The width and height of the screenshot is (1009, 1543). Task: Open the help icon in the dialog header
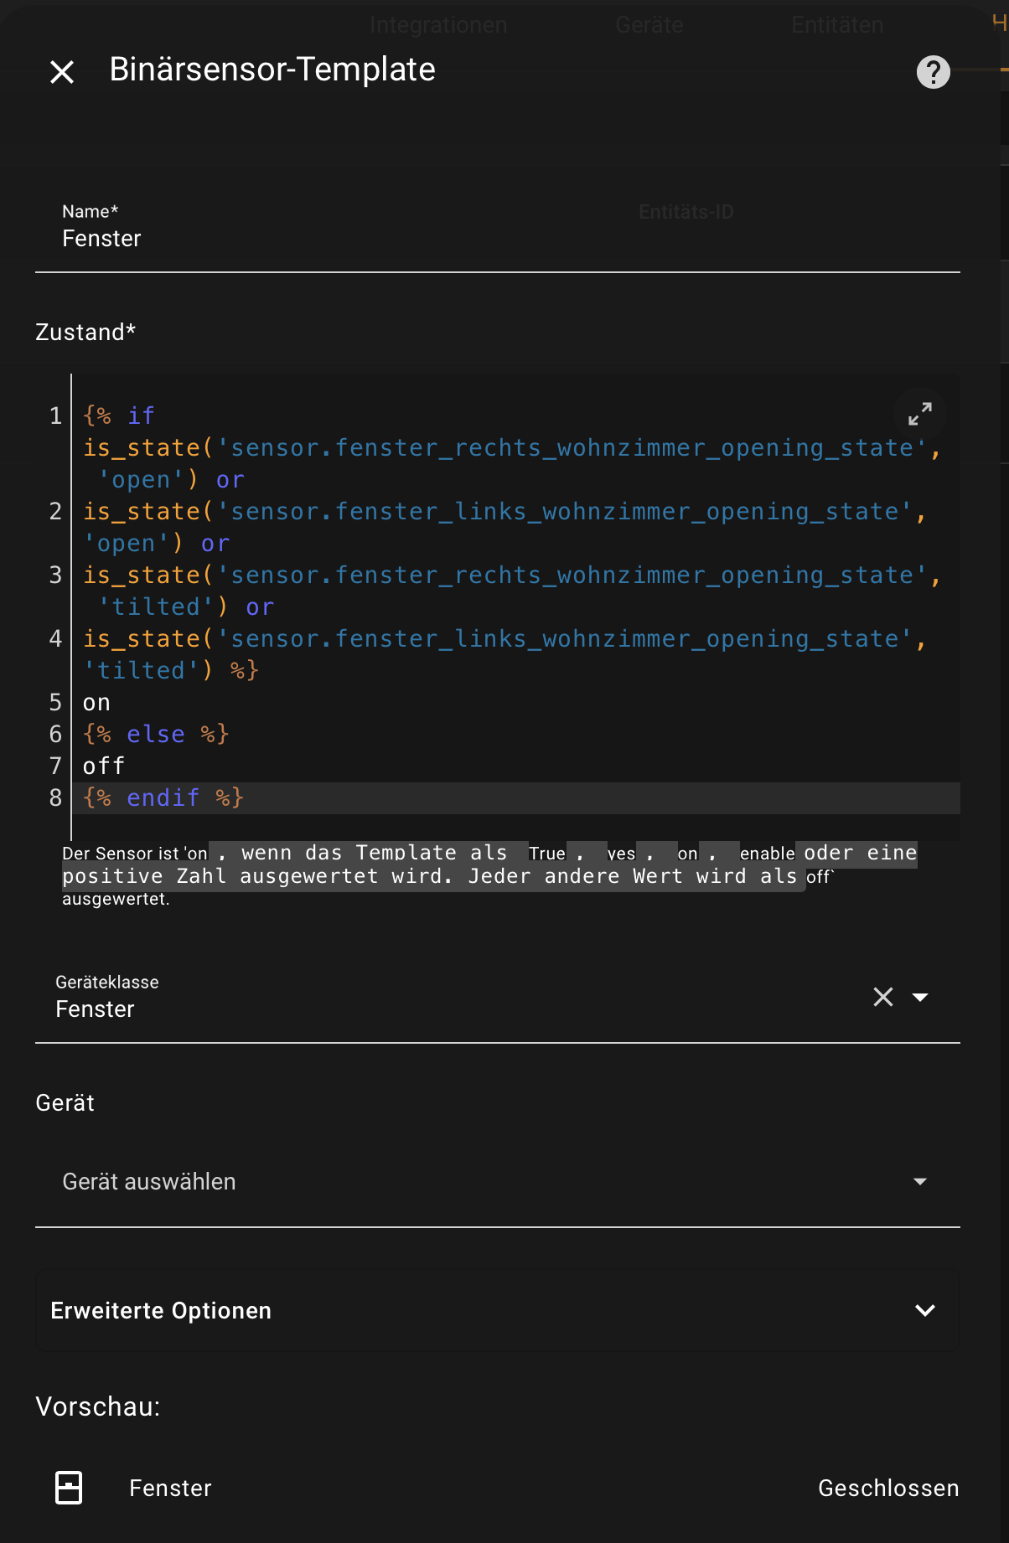(x=933, y=72)
